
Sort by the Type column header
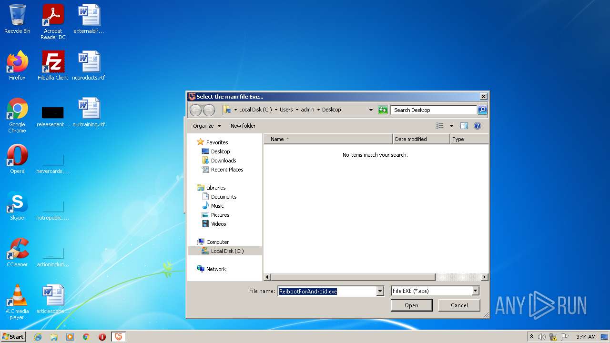(x=469, y=139)
